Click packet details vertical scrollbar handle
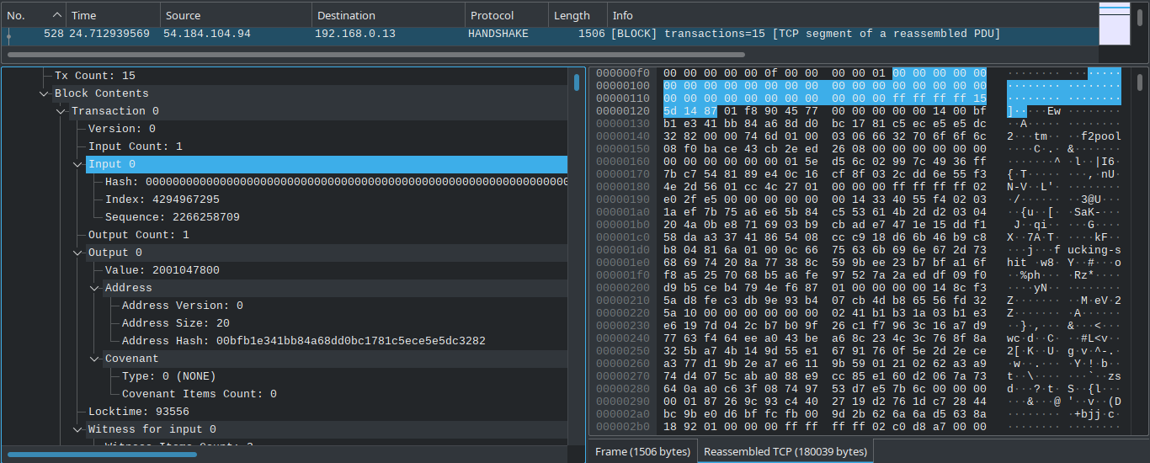The width and height of the screenshot is (1150, 463). (x=577, y=82)
